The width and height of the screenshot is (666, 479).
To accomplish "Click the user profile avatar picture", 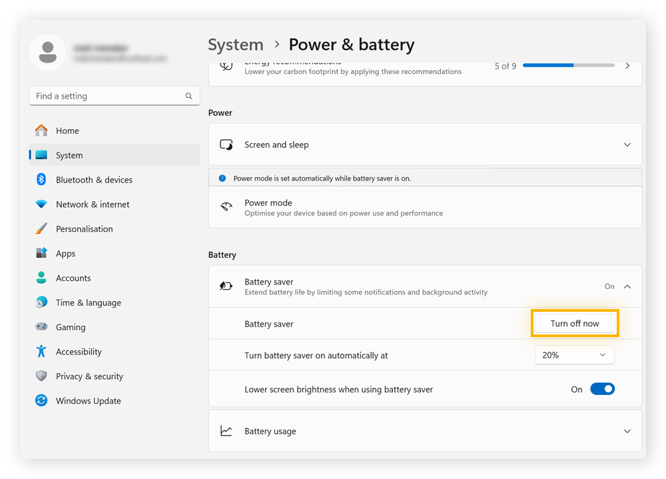I will tap(48, 53).
